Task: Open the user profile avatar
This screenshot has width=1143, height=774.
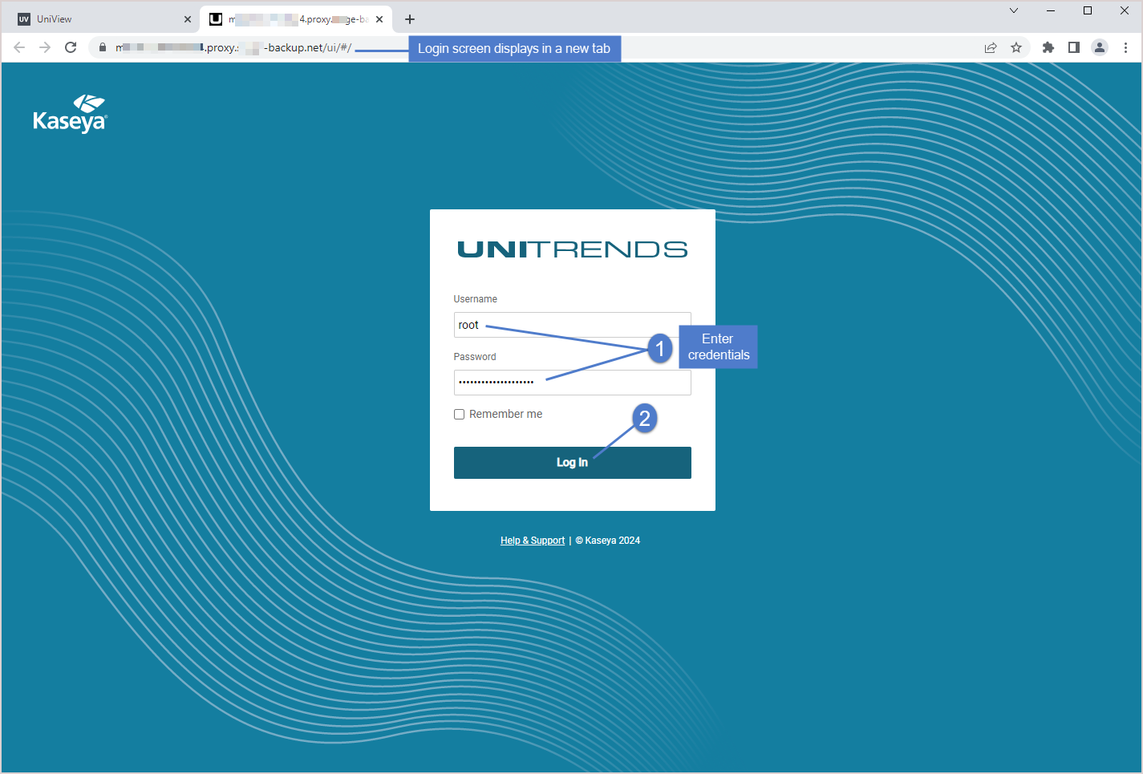Action: [1100, 47]
